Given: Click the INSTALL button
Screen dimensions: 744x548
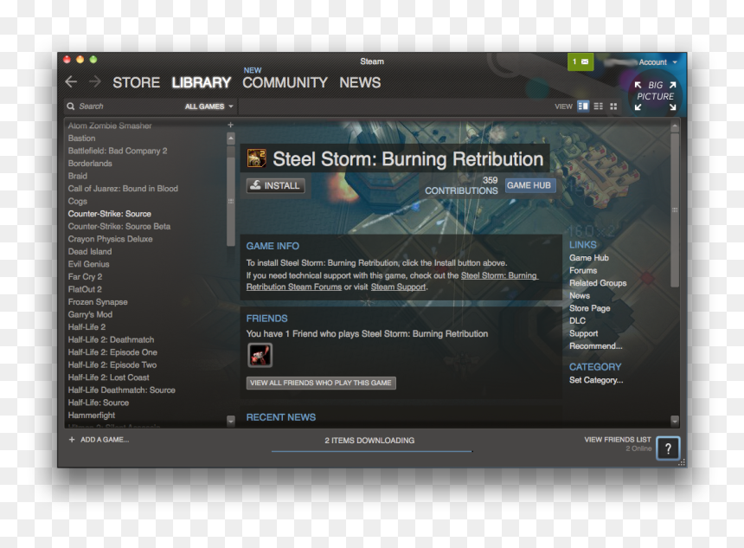Looking at the screenshot, I should click(276, 185).
